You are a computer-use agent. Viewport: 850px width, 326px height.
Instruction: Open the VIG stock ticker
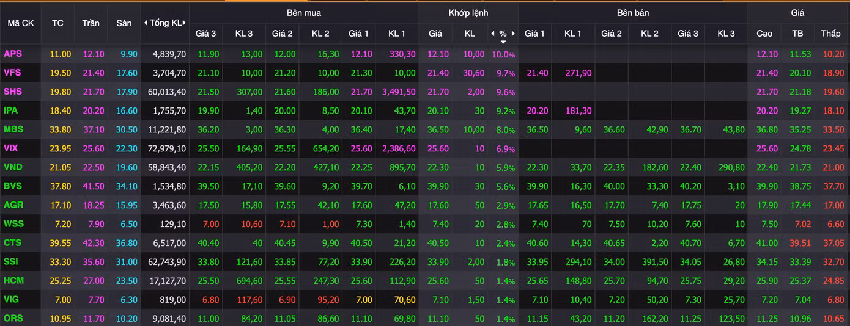pos(12,300)
